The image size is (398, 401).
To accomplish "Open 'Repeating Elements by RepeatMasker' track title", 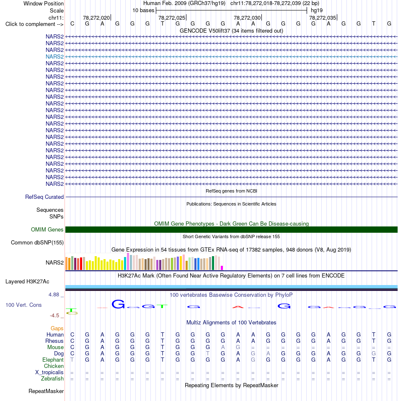I will point(231,386).
